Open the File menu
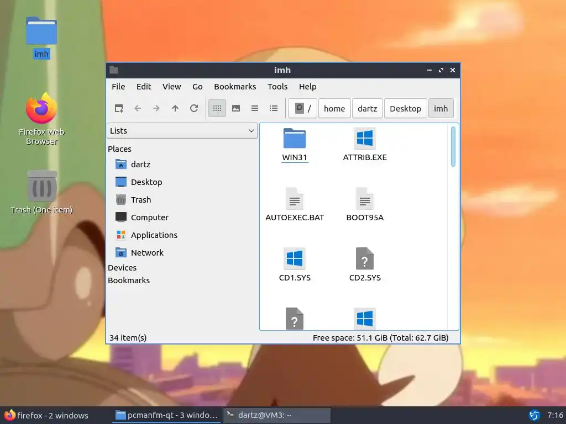This screenshot has height=424, width=566. [x=118, y=87]
